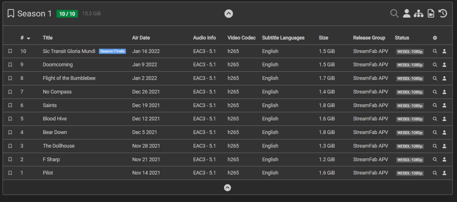This screenshot has width=457, height=202.
Task: Sort table by Air Date header
Action: pos(141,38)
